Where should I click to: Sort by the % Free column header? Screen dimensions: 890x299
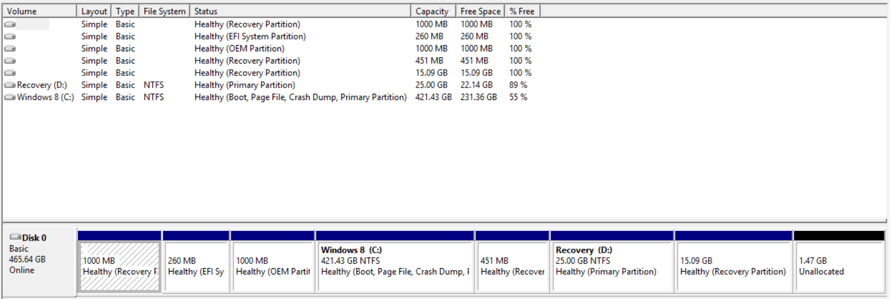click(522, 11)
